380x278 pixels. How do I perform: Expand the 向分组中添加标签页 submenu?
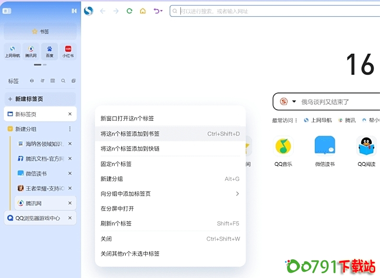(x=237, y=194)
